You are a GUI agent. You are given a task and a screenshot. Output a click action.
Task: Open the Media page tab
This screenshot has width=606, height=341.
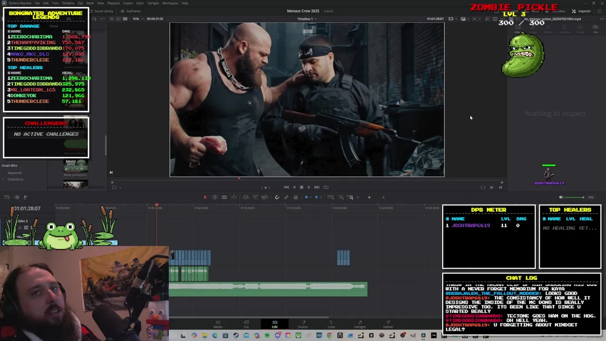[218, 324]
